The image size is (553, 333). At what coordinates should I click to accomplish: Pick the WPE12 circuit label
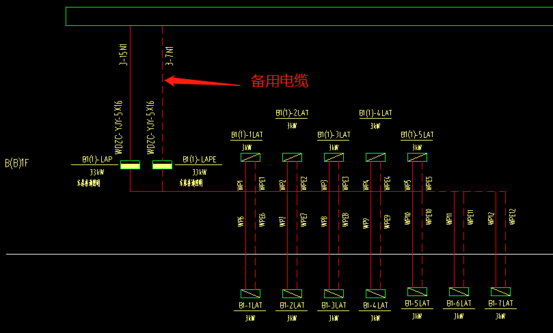[x=512, y=217]
